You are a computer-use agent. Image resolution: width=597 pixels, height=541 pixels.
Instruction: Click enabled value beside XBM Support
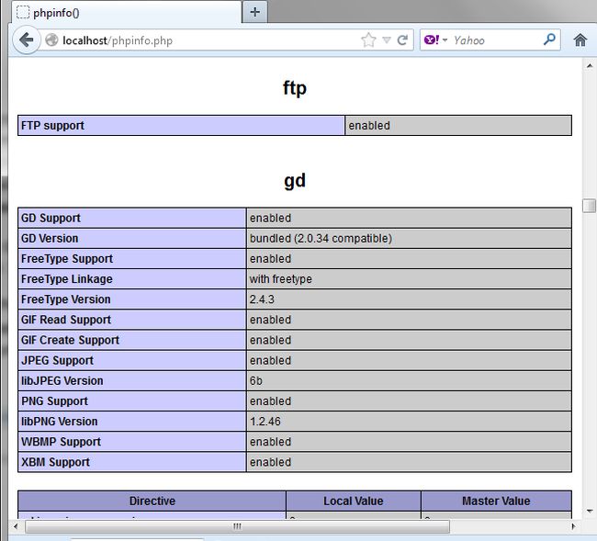click(x=270, y=462)
